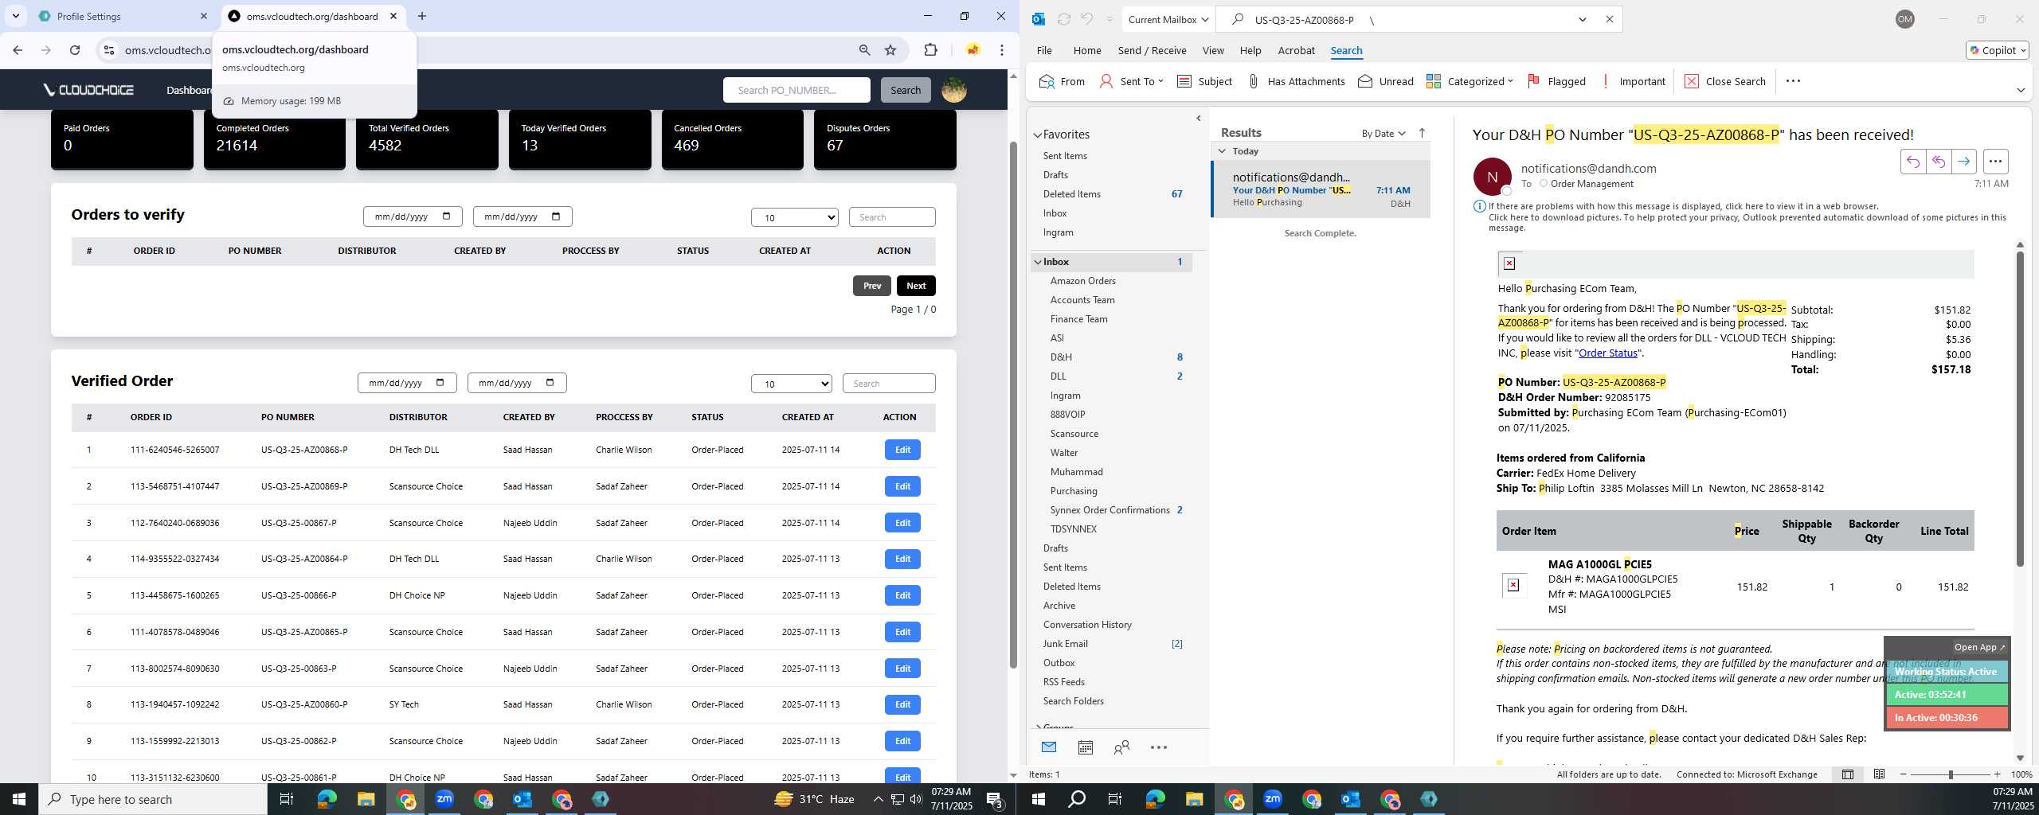Open the Outlook Calendar view

[x=1085, y=747]
